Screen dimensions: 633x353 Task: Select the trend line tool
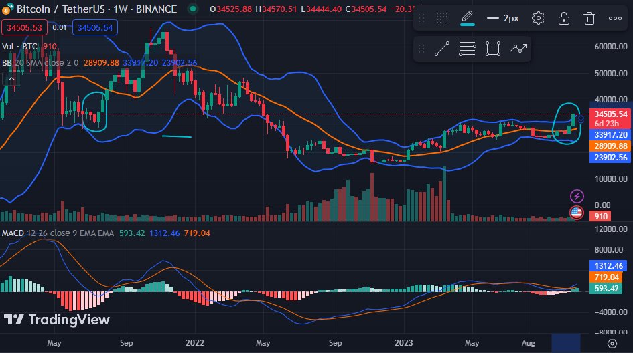coord(442,49)
